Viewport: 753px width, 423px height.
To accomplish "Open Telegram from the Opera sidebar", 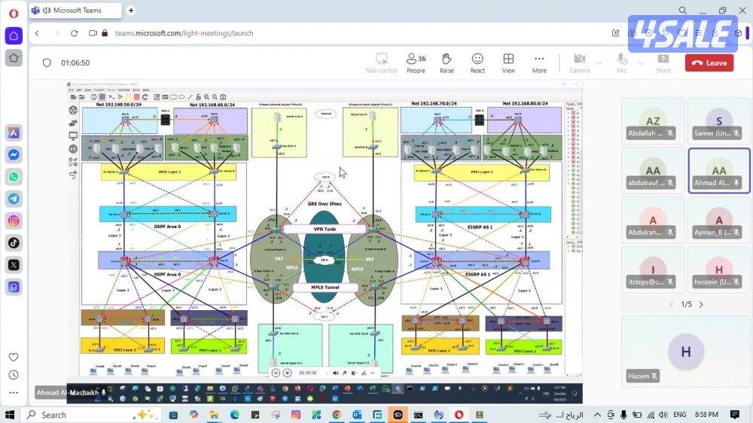I will click(x=14, y=199).
